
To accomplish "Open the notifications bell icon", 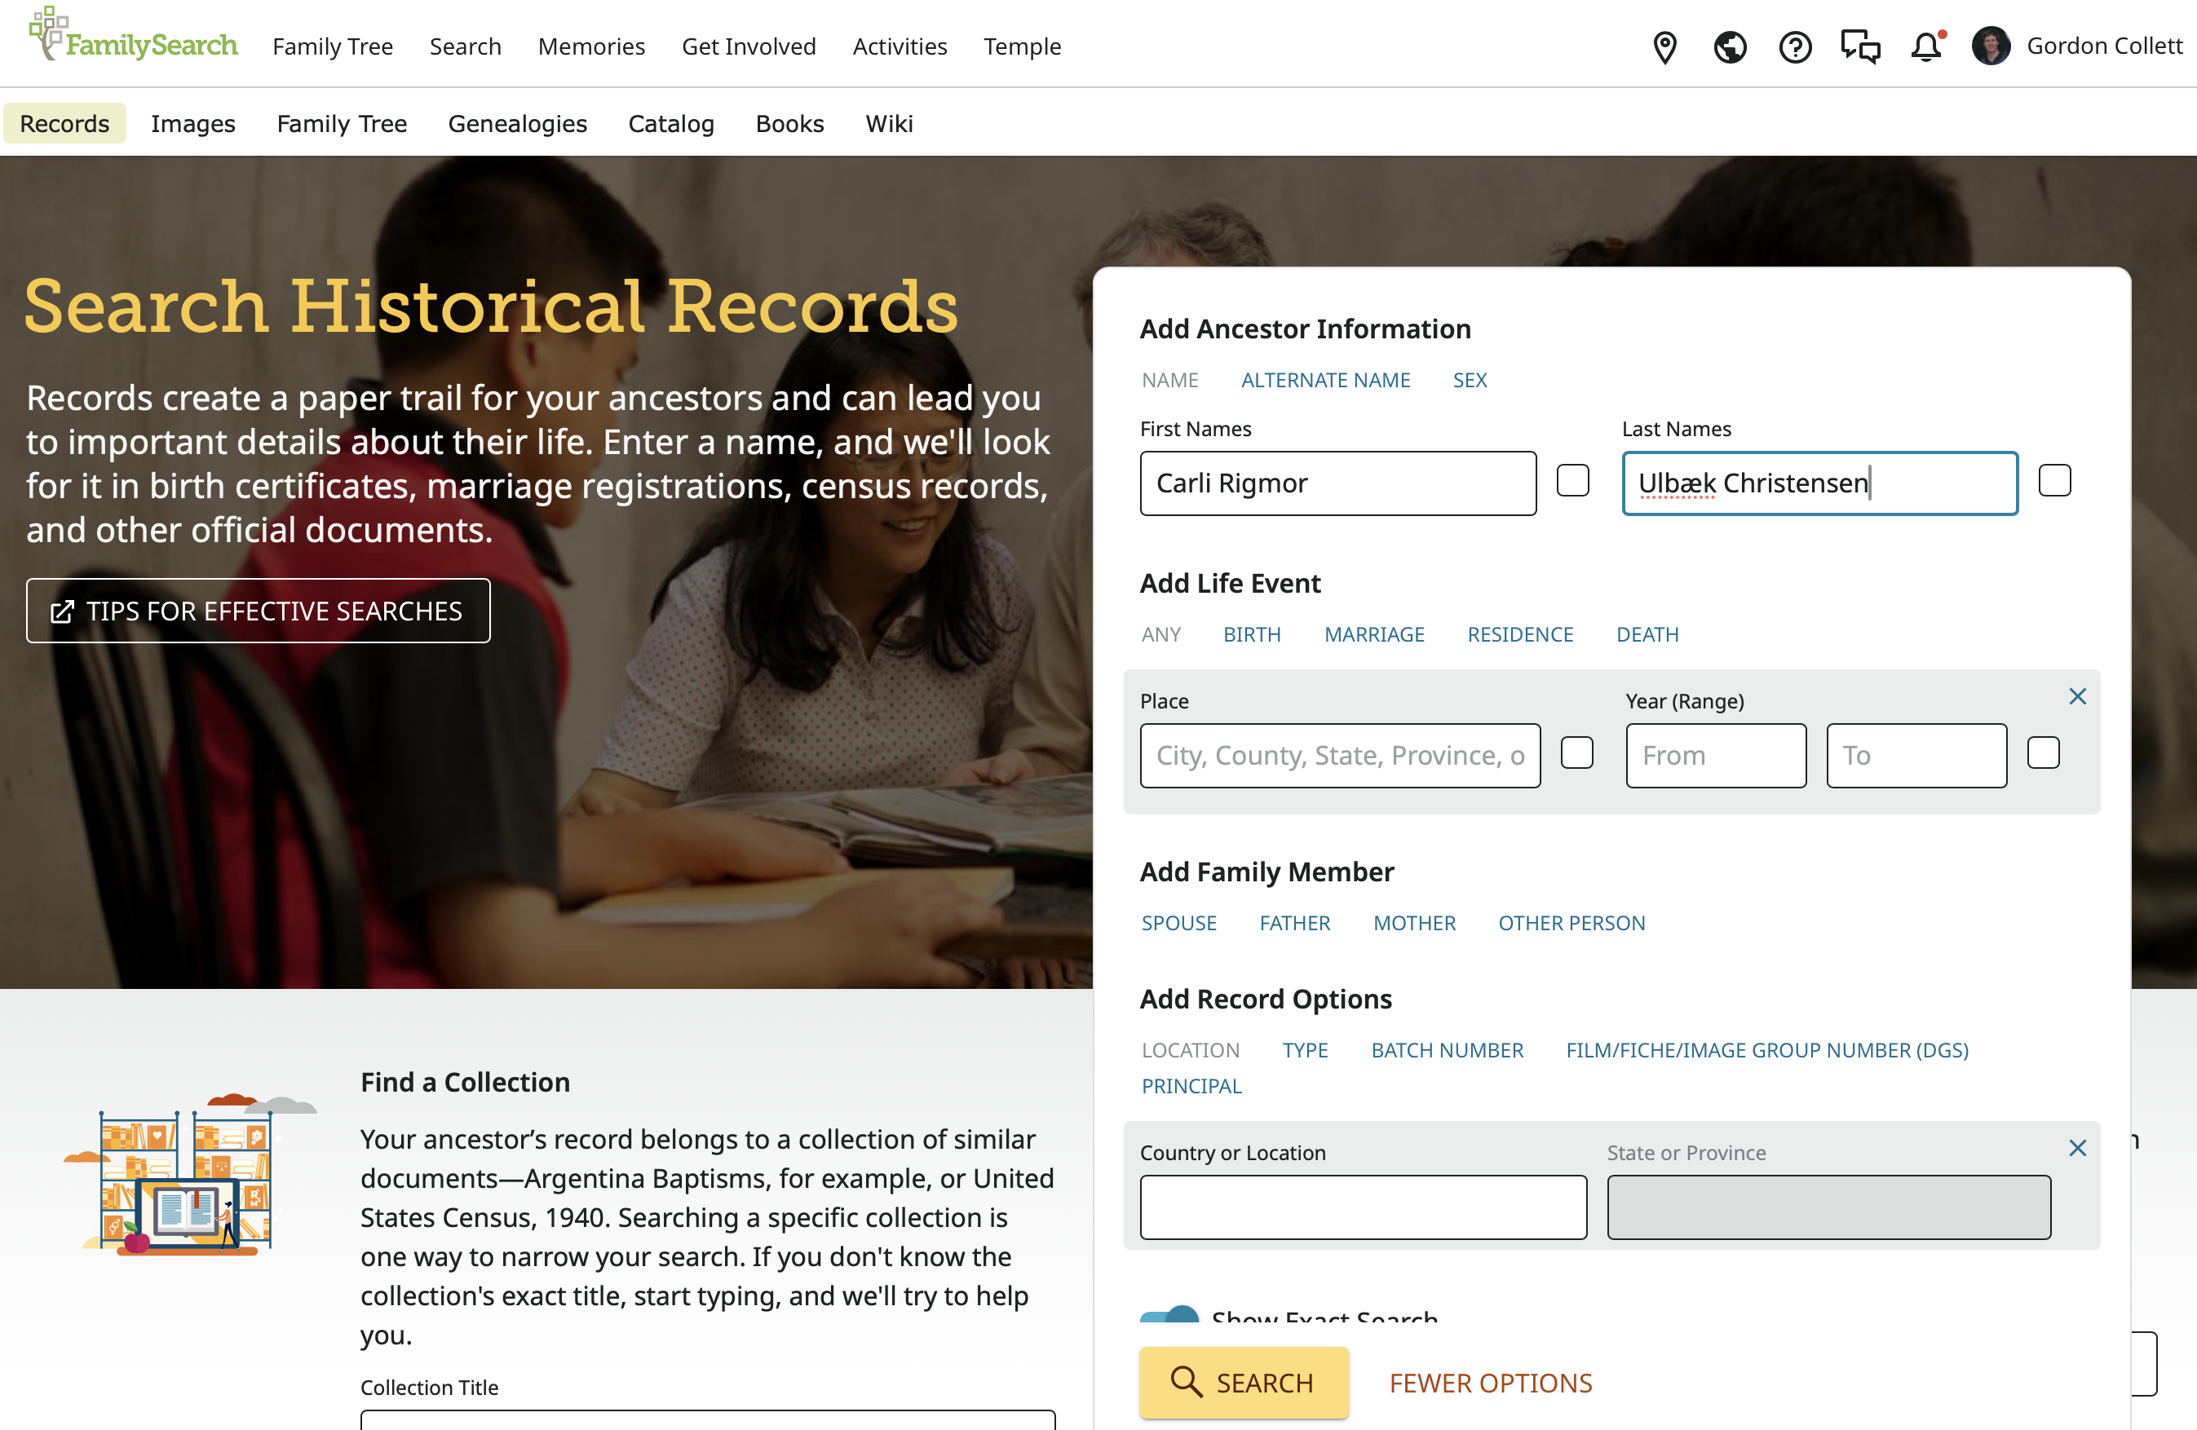I will point(1926,46).
